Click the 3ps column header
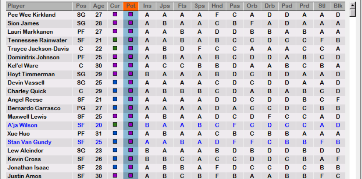 199,6
